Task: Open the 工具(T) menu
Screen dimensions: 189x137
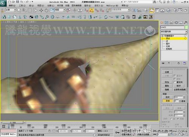Action: click(x=22, y=6)
